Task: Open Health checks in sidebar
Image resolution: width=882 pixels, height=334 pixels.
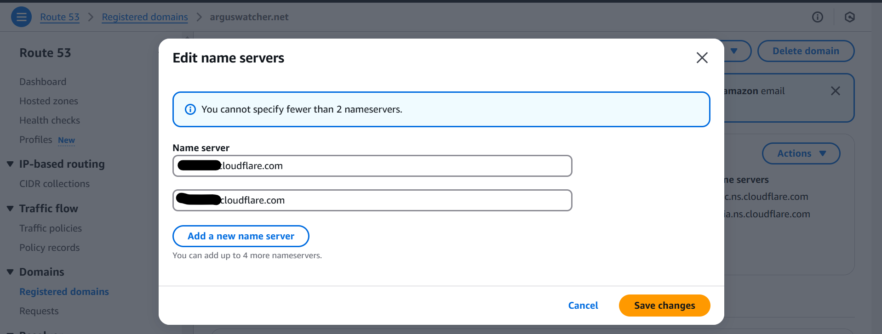Action: tap(50, 120)
